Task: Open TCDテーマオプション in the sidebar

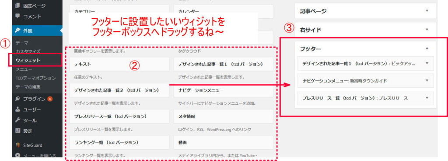Action: 36,78
